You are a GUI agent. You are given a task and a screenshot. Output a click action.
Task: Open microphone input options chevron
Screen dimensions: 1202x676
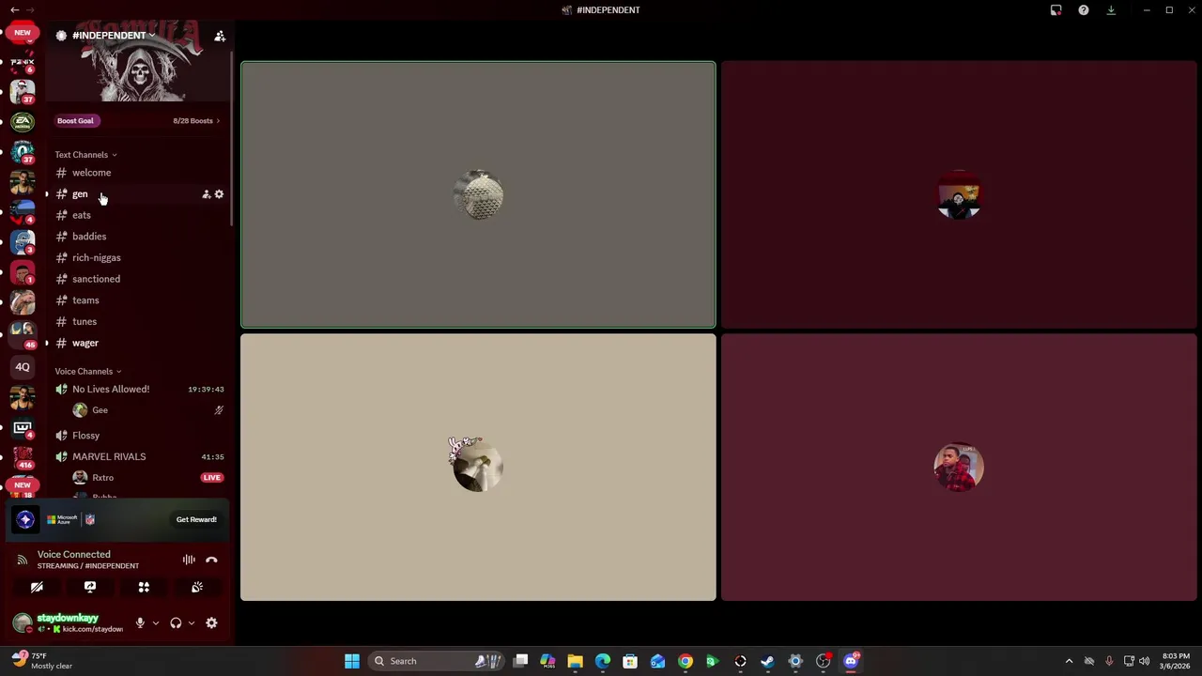(155, 622)
